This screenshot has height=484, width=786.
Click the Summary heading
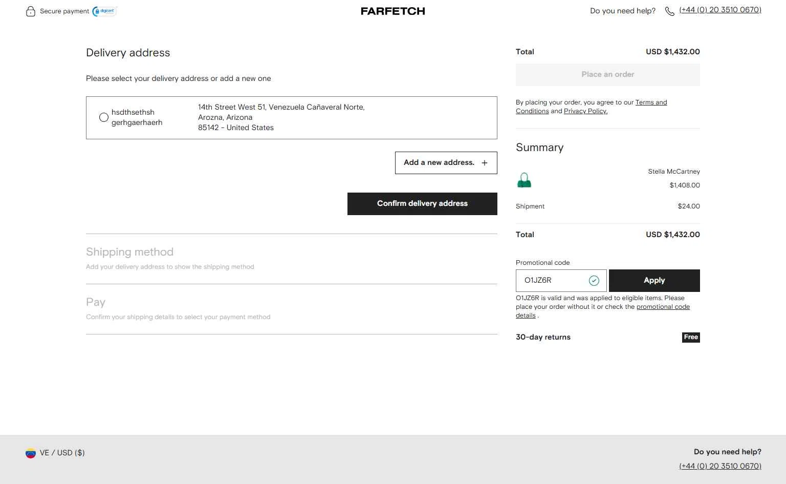click(x=539, y=148)
